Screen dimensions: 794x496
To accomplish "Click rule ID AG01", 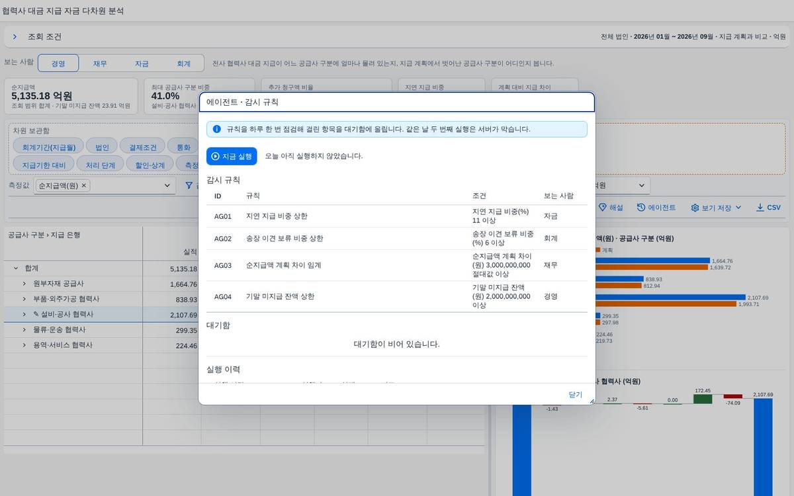I will tap(223, 216).
